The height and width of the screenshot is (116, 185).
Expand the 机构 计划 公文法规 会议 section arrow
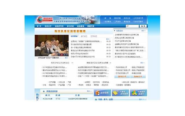[x=72, y=63]
